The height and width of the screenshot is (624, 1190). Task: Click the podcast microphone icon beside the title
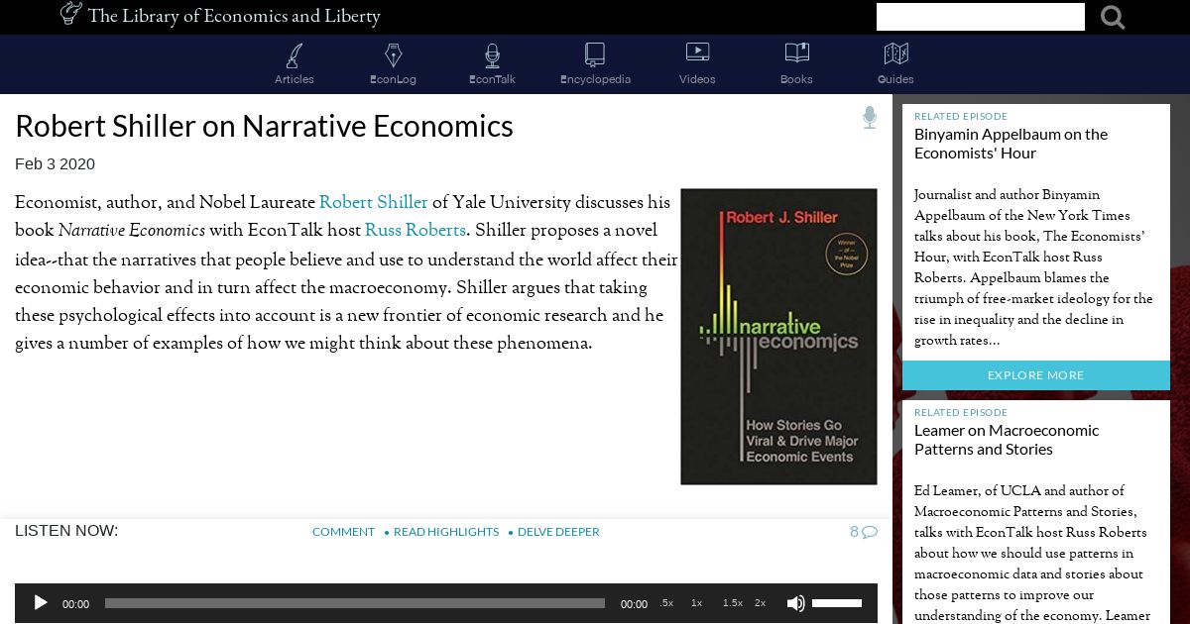[x=870, y=118]
